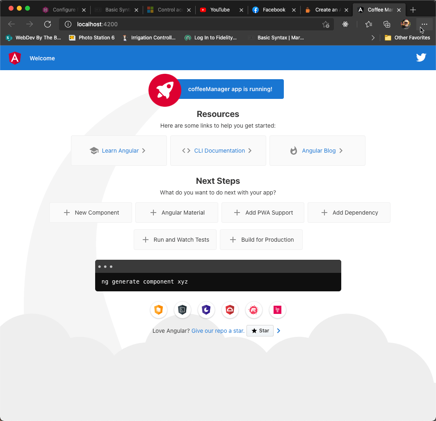Click the ng generate component xyz terminal text
The height and width of the screenshot is (421, 436).
tap(145, 281)
